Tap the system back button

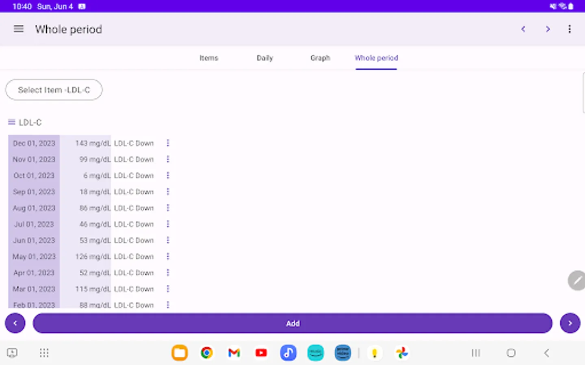click(x=547, y=353)
